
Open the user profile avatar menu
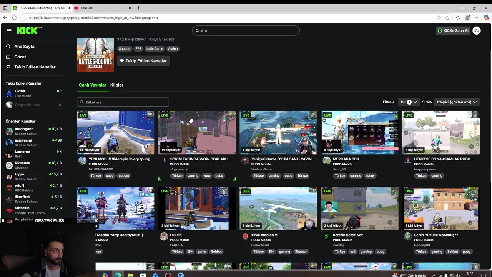pos(477,30)
